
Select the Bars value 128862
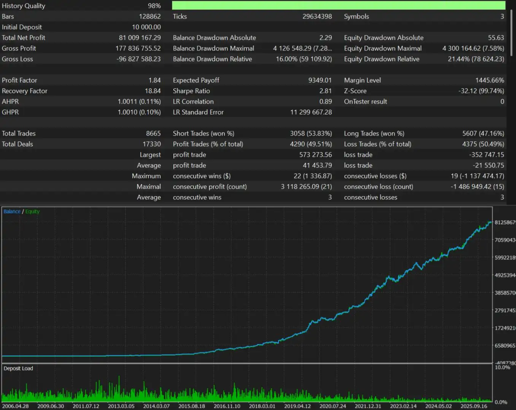[150, 16]
